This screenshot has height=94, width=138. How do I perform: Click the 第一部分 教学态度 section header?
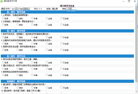(x=67, y=12)
